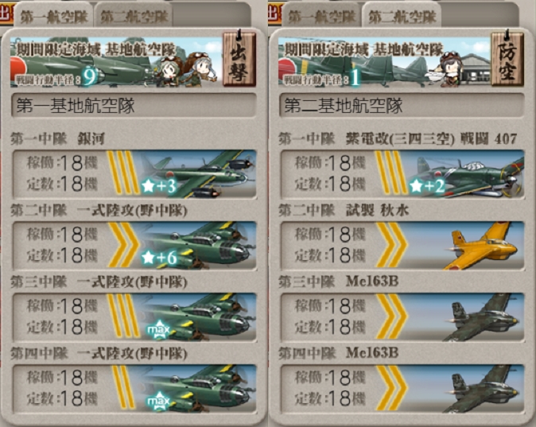Edit the 第一基地航空隊 name field
This screenshot has height=427, width=536.
(x=134, y=105)
